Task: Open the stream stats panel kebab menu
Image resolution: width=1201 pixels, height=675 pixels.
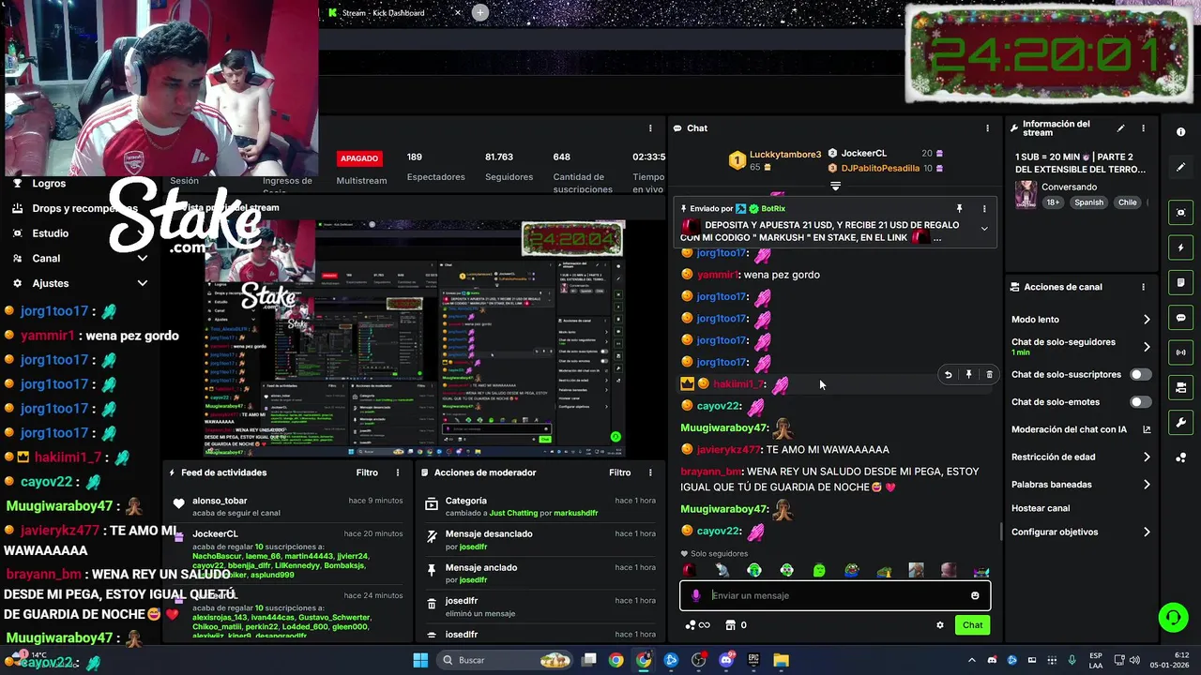Action: click(x=650, y=128)
